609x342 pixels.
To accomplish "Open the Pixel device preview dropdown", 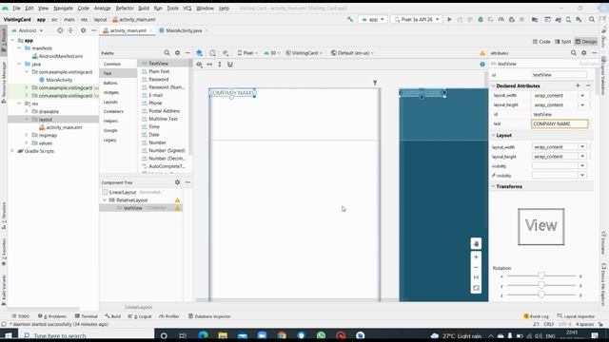I will pyautogui.click(x=247, y=53).
